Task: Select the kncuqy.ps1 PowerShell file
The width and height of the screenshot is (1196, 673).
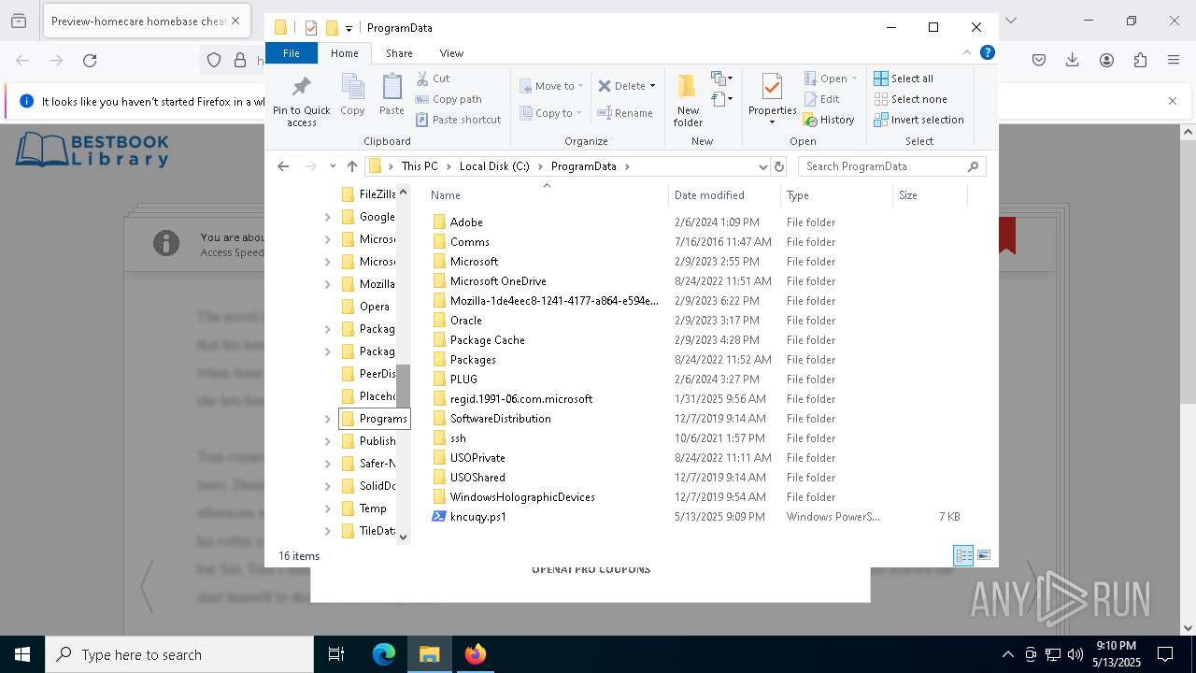Action: tap(477, 517)
